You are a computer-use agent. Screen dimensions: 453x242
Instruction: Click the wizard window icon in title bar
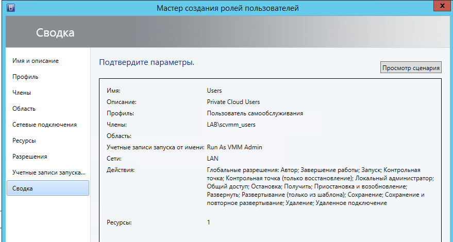coord(11,8)
